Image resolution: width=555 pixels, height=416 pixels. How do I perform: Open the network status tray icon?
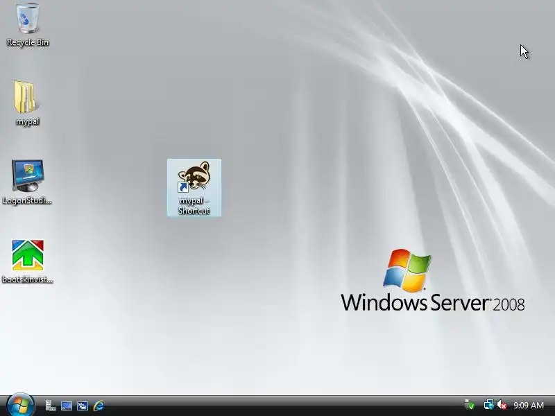(x=489, y=405)
